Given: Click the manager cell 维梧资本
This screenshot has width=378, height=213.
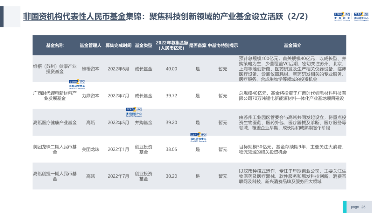Looking at the screenshot, I should pos(90,69).
